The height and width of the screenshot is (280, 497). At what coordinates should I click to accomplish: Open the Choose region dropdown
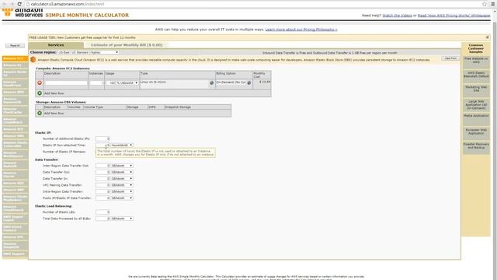click(x=89, y=52)
